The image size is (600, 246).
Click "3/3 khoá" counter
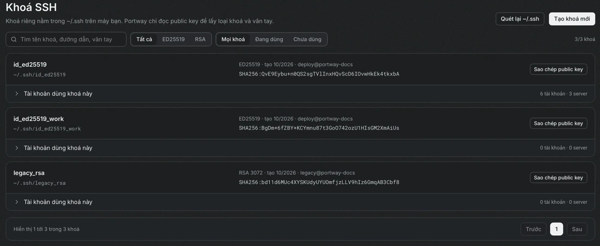[x=585, y=39]
